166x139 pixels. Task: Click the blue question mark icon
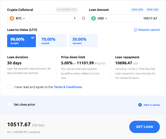point(140,105)
